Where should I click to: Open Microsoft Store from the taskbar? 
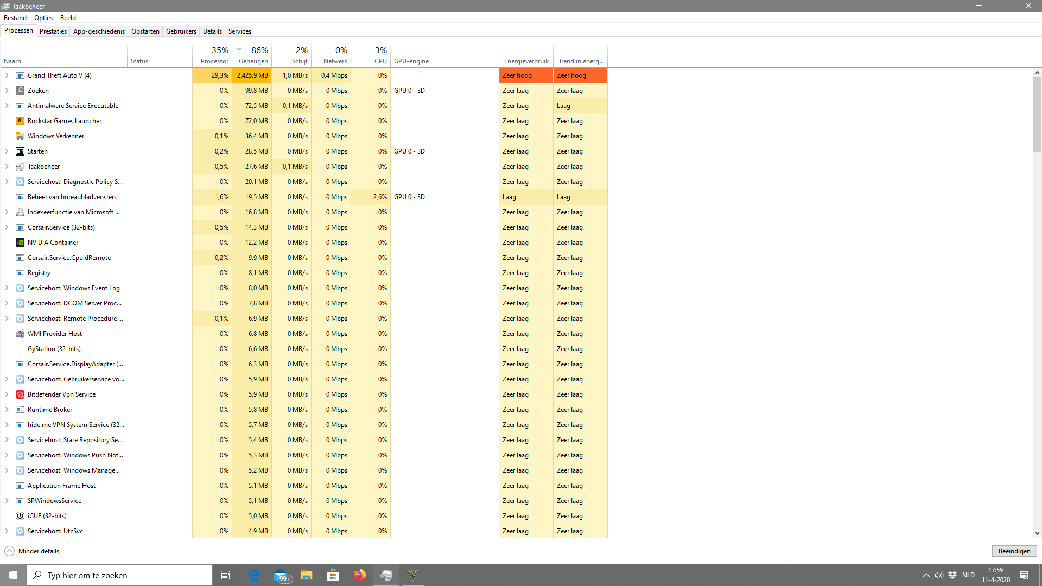point(333,575)
